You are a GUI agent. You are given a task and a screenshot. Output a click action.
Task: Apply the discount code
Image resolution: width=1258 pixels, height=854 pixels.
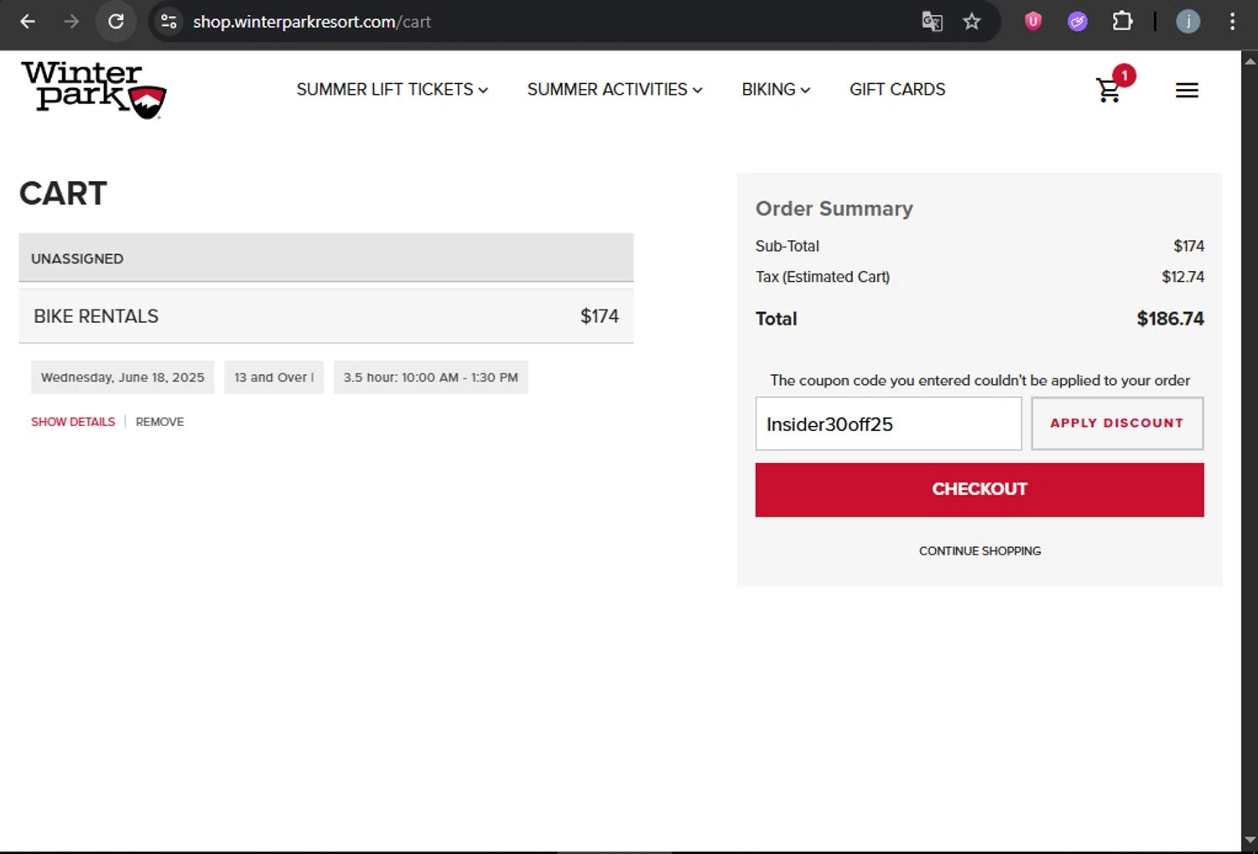pyautogui.click(x=1117, y=424)
